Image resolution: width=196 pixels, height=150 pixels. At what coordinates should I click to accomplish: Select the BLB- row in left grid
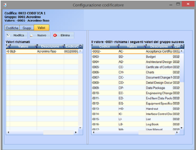(x=42, y=51)
